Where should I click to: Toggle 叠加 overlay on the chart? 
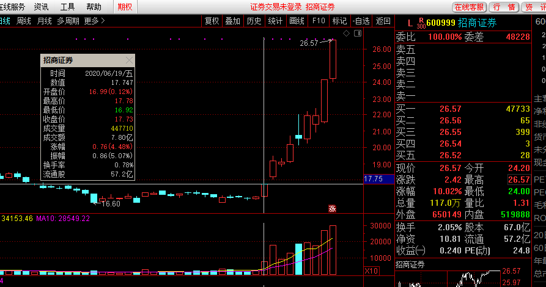[232, 21]
